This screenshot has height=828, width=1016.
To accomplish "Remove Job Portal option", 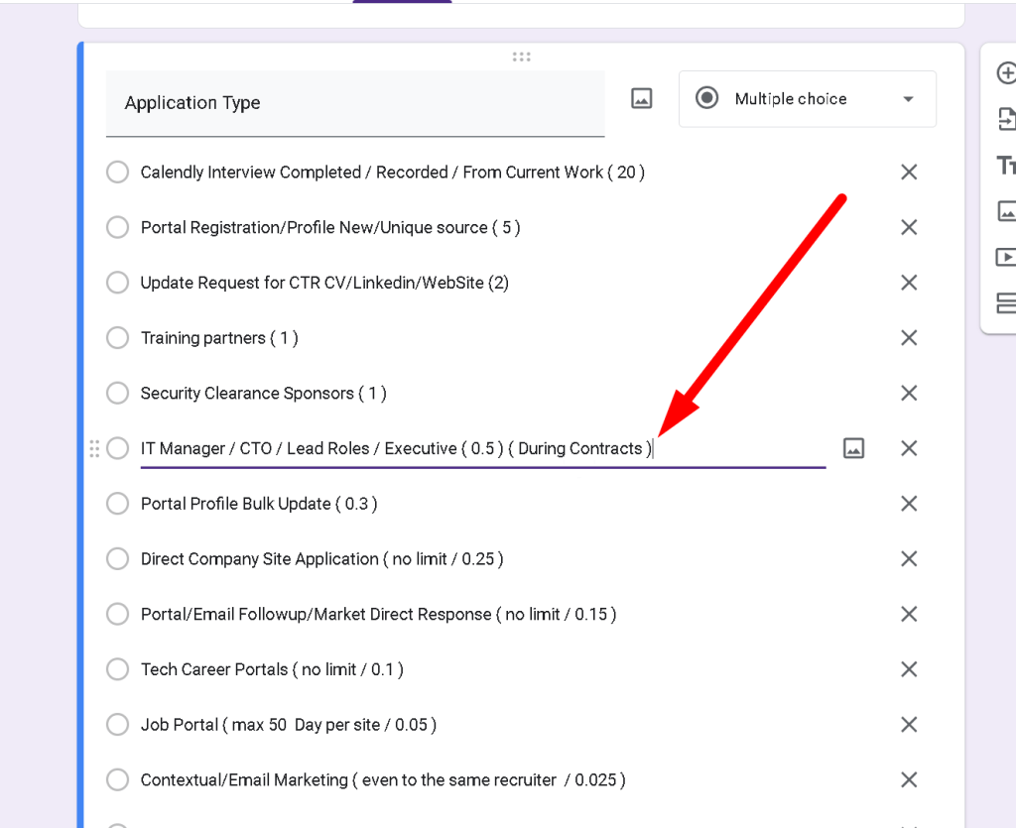I will (909, 725).
